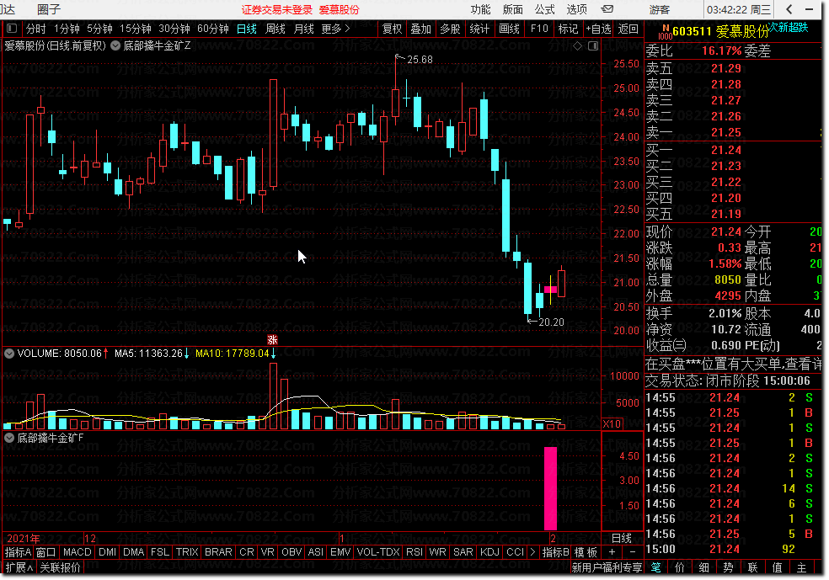Image resolution: width=829 pixels, height=580 pixels.
Task: Add stock via +自选 button
Action: [598, 29]
